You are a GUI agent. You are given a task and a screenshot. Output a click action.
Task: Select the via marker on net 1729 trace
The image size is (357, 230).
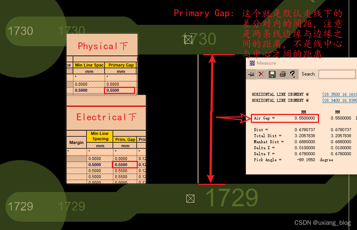[x=190, y=198]
